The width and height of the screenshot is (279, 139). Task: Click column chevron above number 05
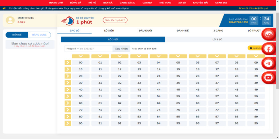[x=178, y=56]
